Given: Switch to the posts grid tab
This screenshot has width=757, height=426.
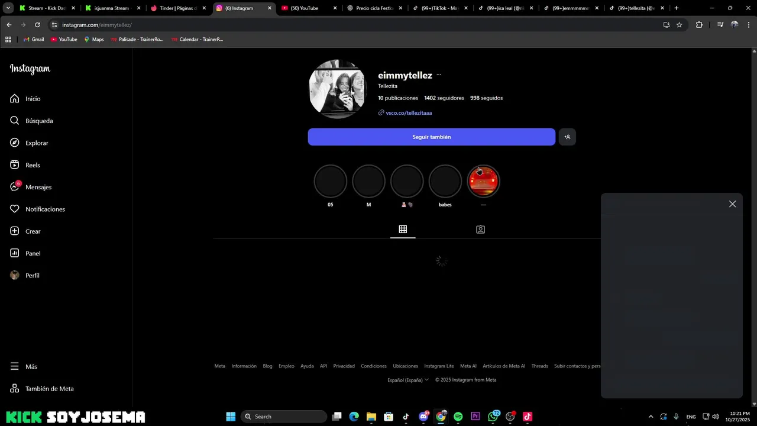Looking at the screenshot, I should 403,230.
